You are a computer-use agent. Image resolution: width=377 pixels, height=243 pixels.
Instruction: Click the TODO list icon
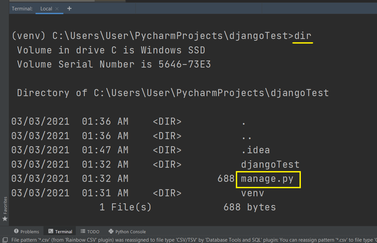click(83, 231)
